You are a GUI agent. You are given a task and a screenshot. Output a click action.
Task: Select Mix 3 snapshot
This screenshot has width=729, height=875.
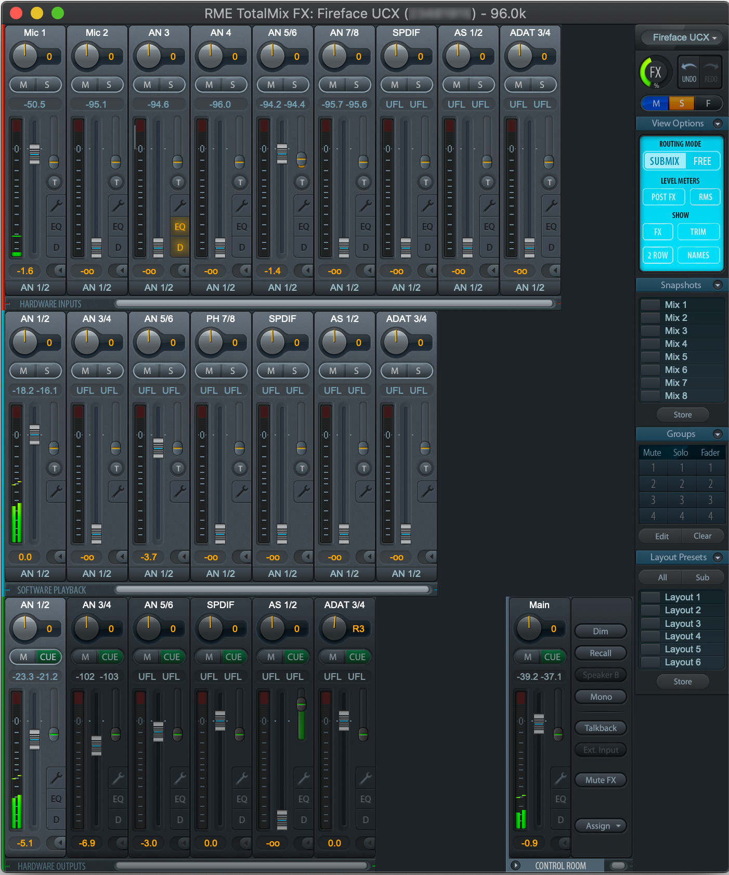coord(682,331)
